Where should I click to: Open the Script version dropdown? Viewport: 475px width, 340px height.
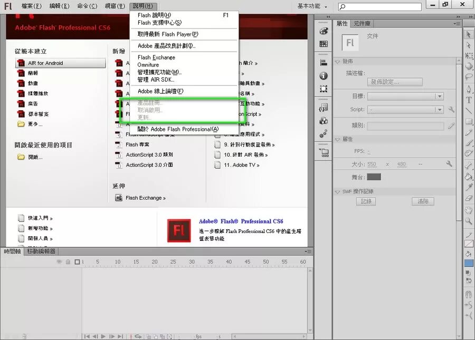[x=406, y=110]
